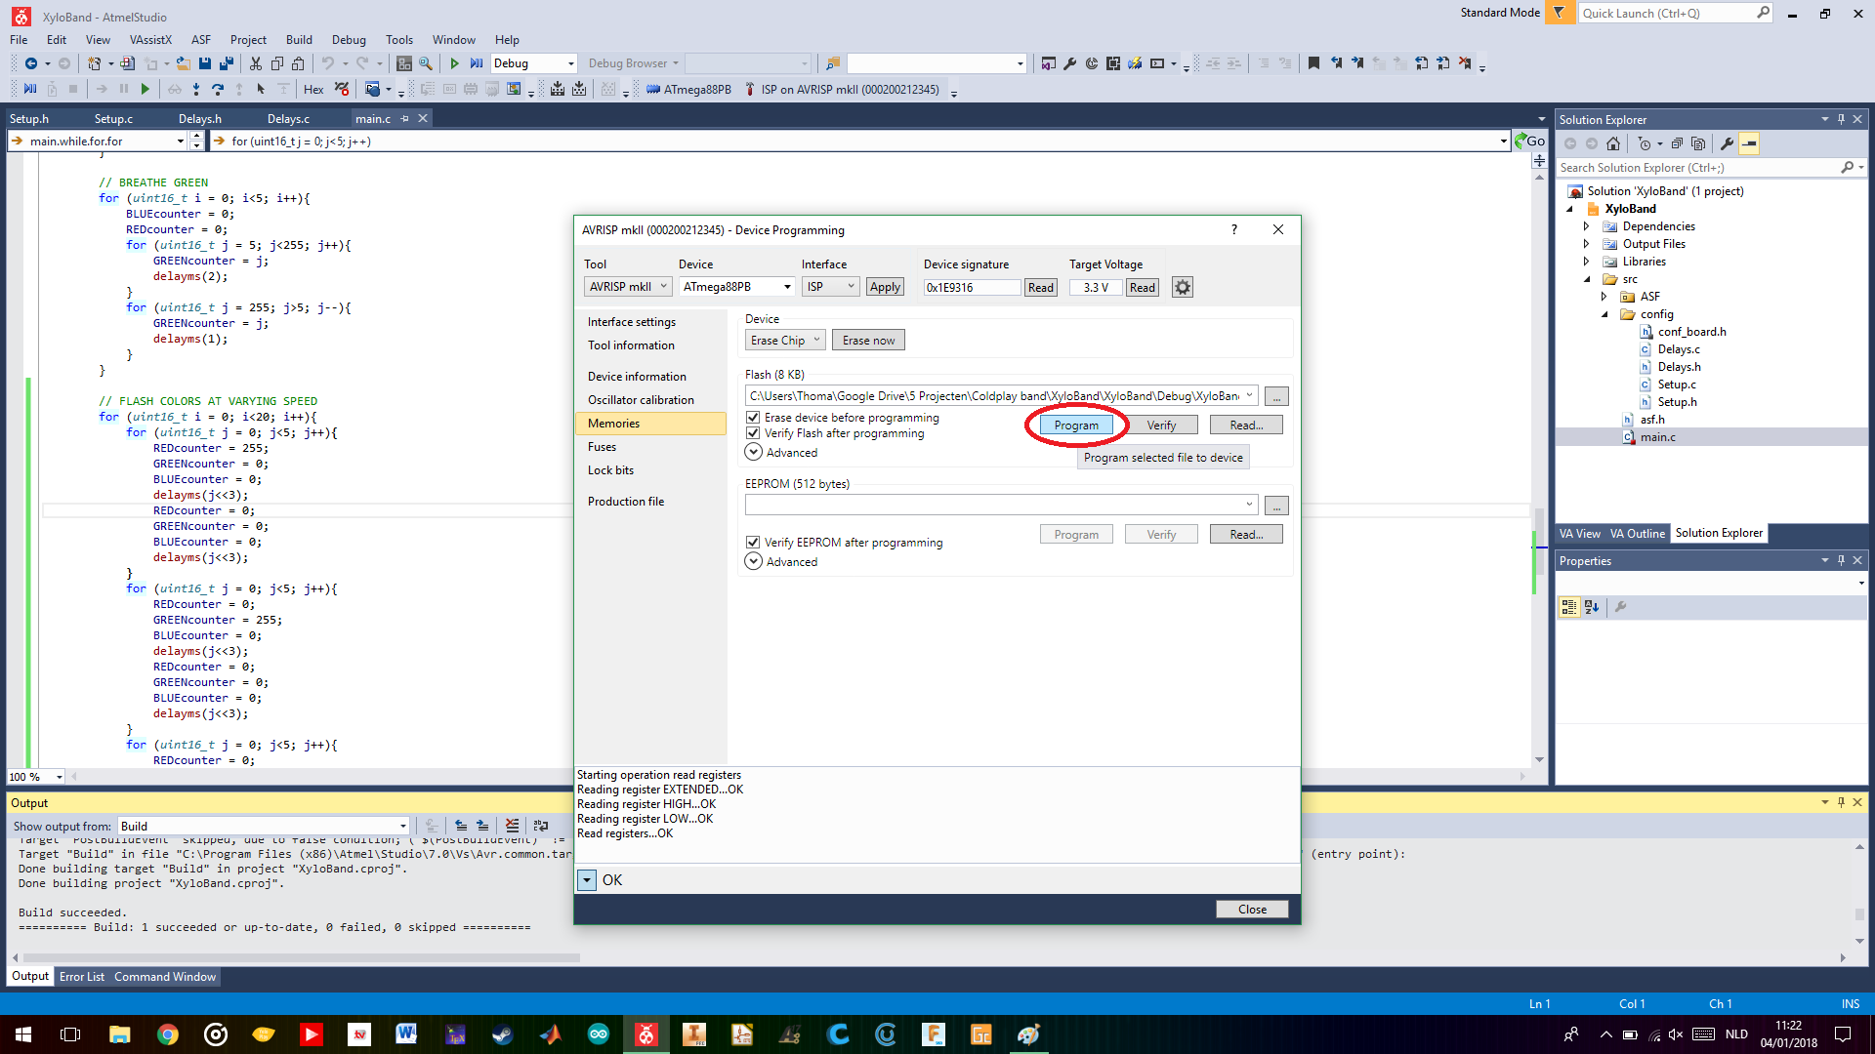Open the device programming settings gear

(x=1182, y=287)
